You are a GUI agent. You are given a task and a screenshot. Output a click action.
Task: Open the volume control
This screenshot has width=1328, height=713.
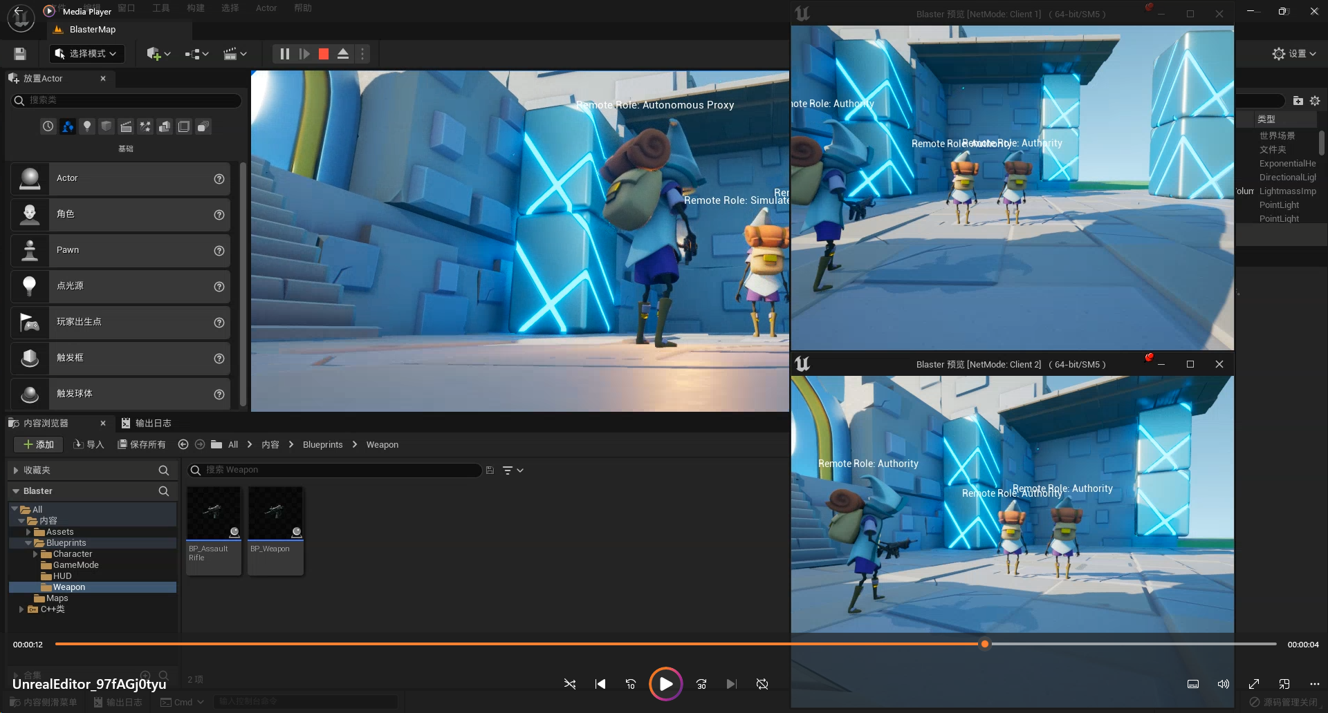1224,684
